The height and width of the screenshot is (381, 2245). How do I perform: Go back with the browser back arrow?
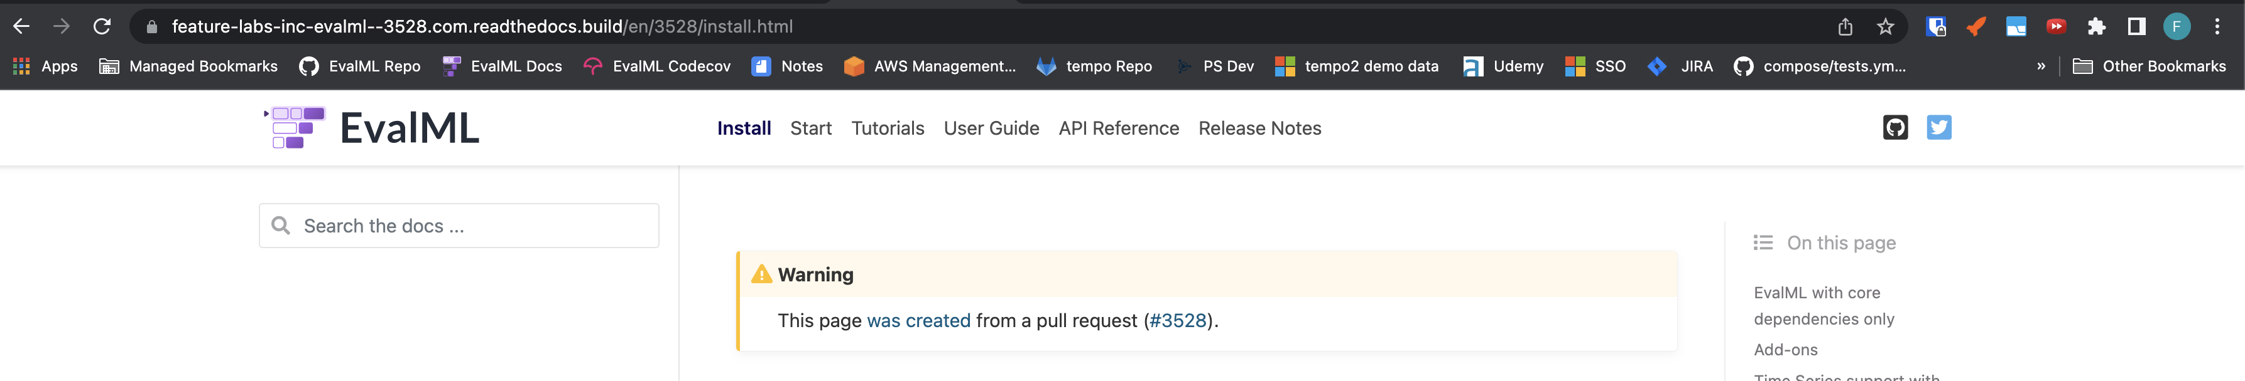(22, 26)
